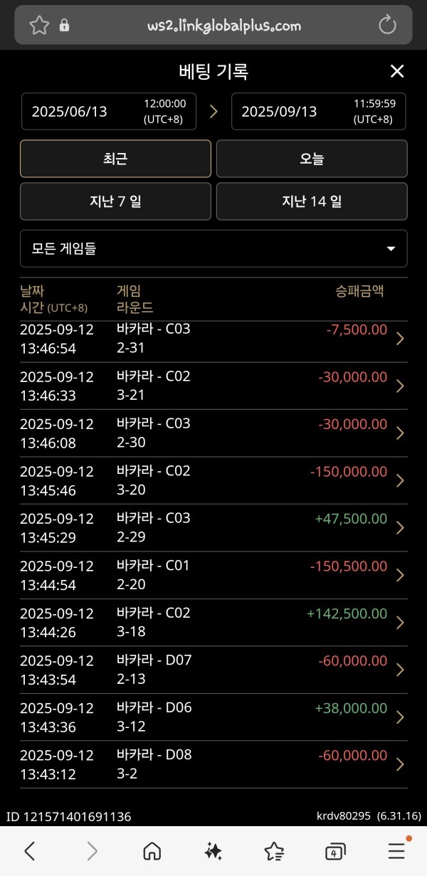This screenshot has width=427, height=876.
Task: Tap the 2025/09/13 end date field
Action: coord(318,111)
